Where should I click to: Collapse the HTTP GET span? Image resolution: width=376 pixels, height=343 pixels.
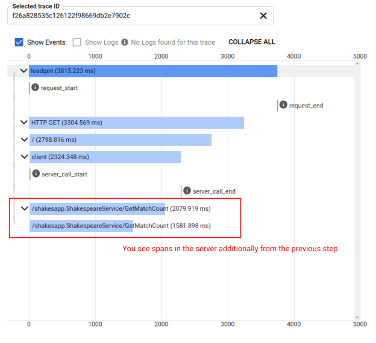pyautogui.click(x=23, y=123)
